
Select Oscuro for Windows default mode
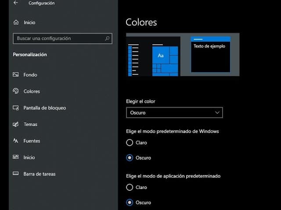click(x=130, y=157)
